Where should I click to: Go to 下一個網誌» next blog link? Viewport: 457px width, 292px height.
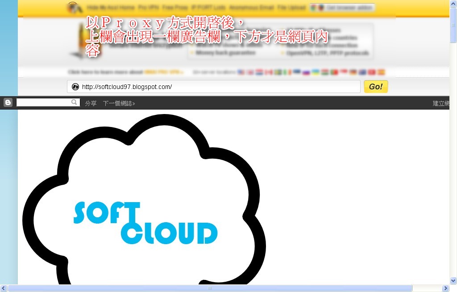point(119,103)
